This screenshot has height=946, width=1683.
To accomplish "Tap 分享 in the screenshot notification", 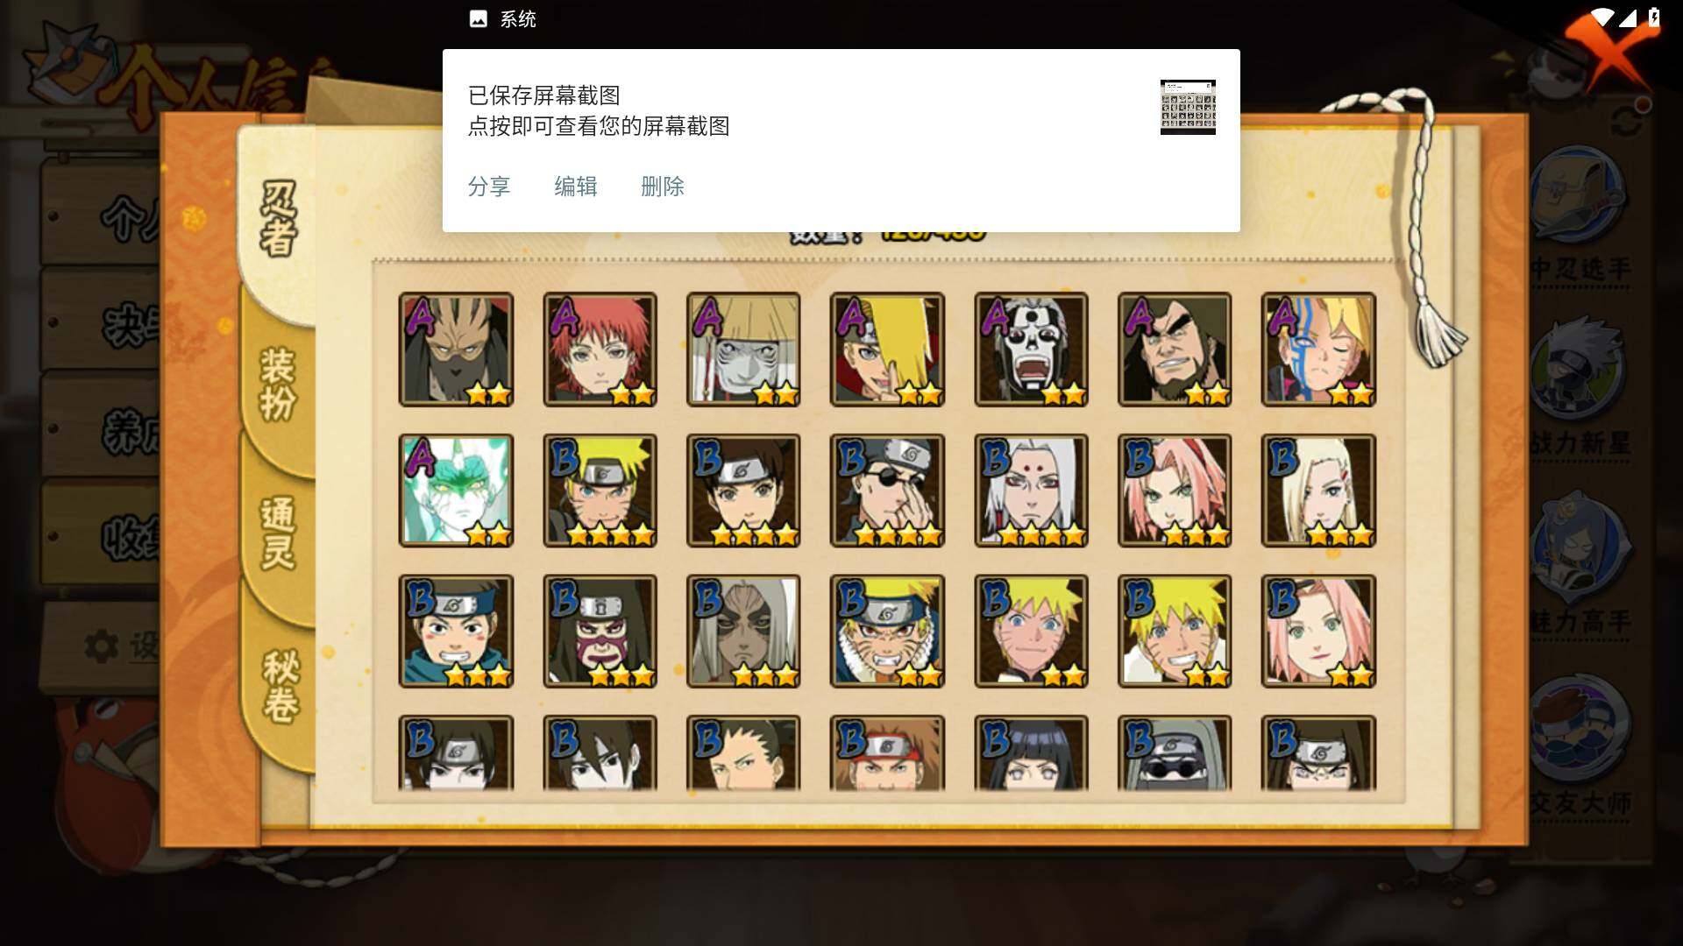I will click(x=488, y=187).
